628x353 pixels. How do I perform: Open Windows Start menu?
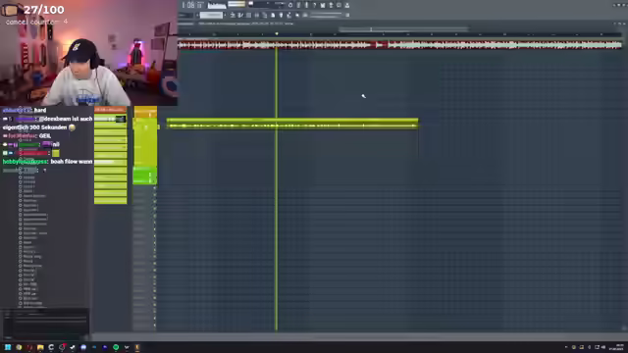coord(8,347)
